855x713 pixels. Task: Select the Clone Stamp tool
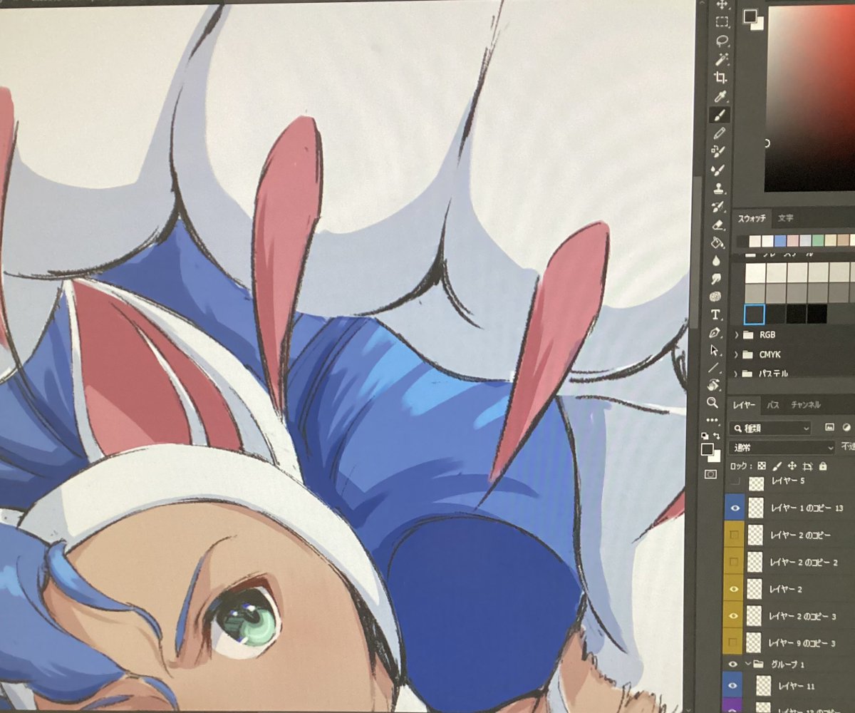coord(719,188)
